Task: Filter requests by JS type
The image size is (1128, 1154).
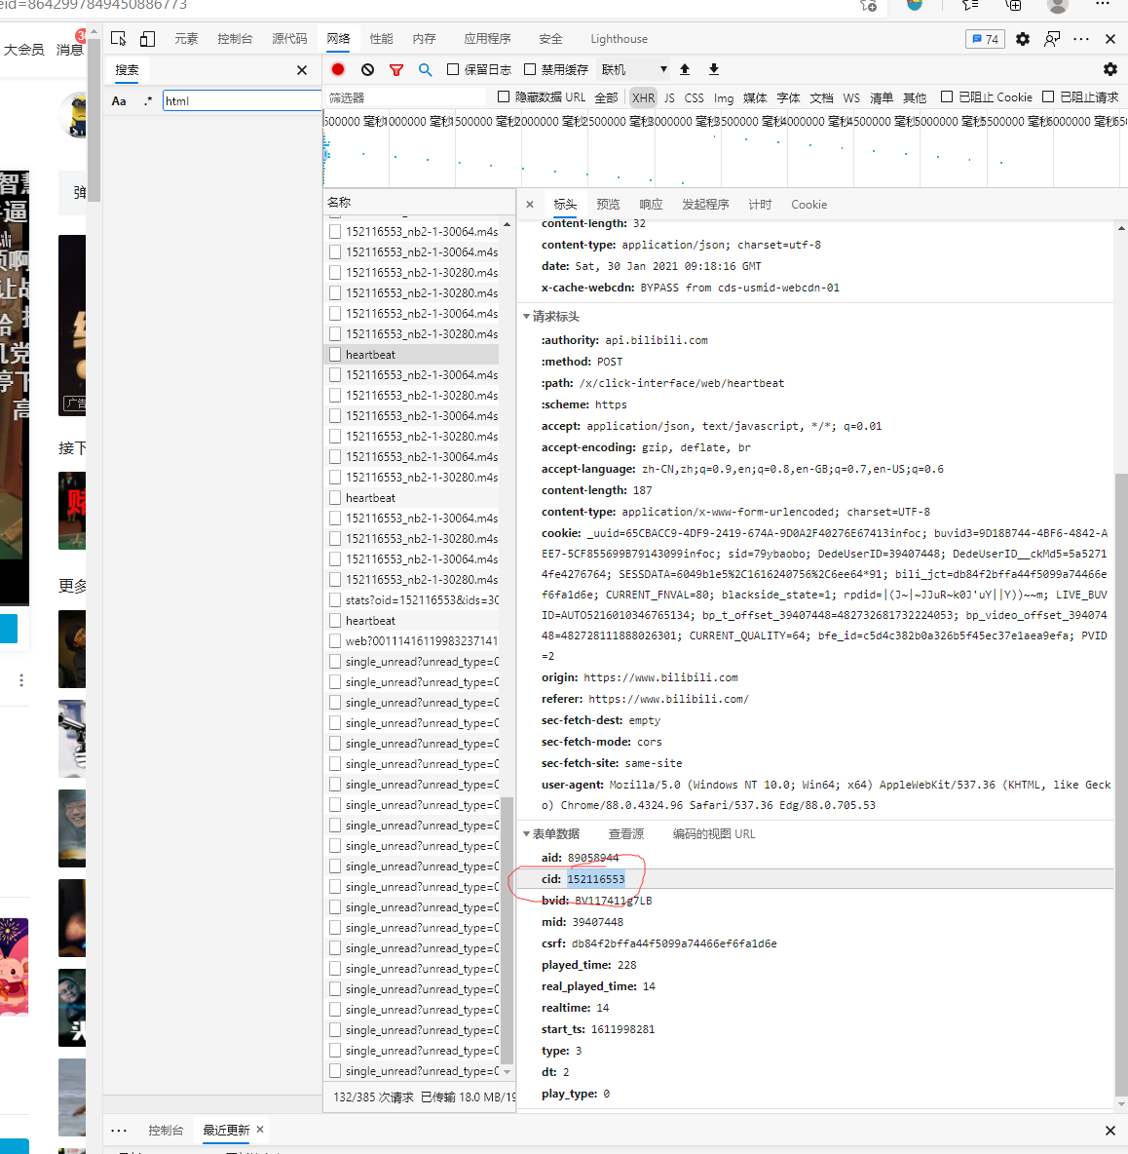Action: point(669,97)
